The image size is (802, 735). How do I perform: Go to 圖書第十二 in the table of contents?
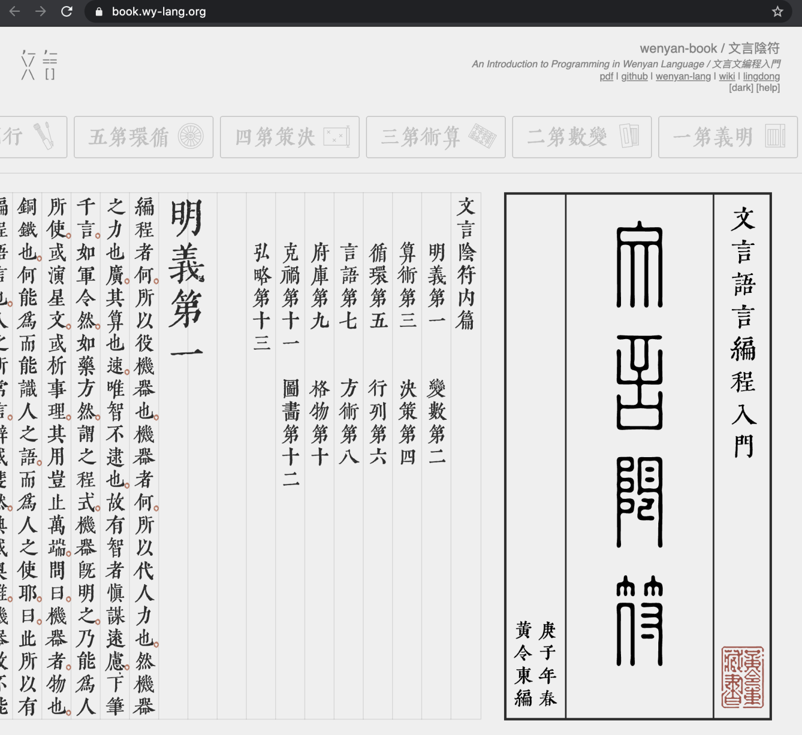click(x=291, y=433)
